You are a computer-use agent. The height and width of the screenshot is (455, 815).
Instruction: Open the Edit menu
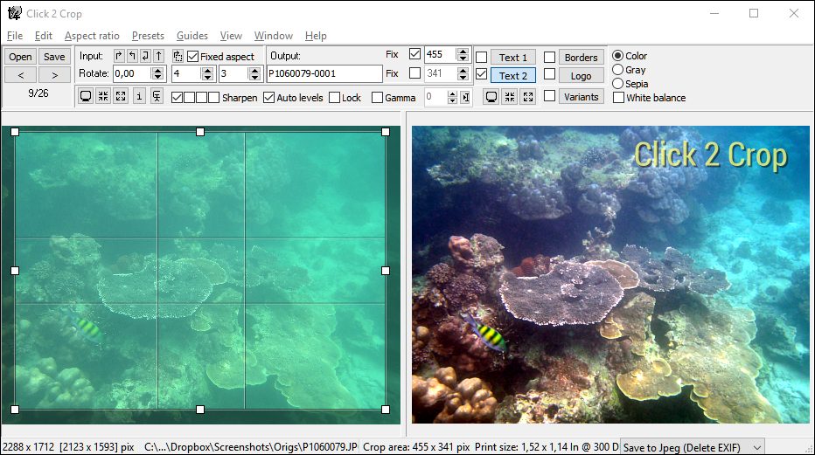pos(44,36)
